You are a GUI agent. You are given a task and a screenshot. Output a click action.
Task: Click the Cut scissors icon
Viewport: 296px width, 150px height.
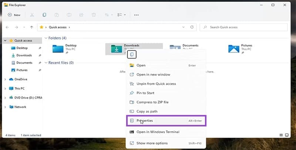point(32,15)
